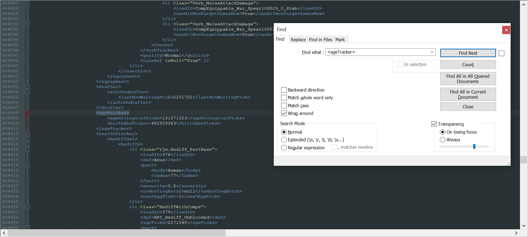Select Normal search mode
The width and height of the screenshot is (528, 237).
click(x=284, y=132)
